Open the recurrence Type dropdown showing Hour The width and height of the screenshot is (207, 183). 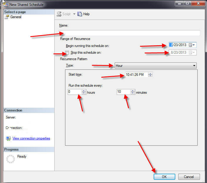[155, 66]
